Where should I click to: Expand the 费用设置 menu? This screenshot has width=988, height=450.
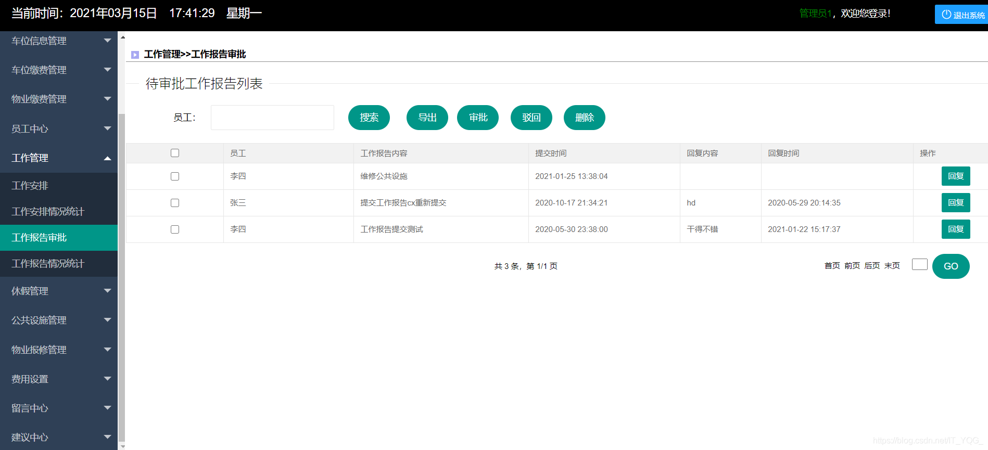[x=59, y=379]
